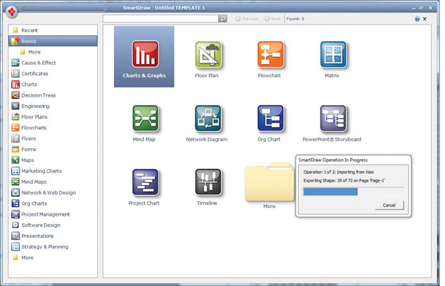Open the Maps category
The height and width of the screenshot is (286, 445).
(53, 160)
